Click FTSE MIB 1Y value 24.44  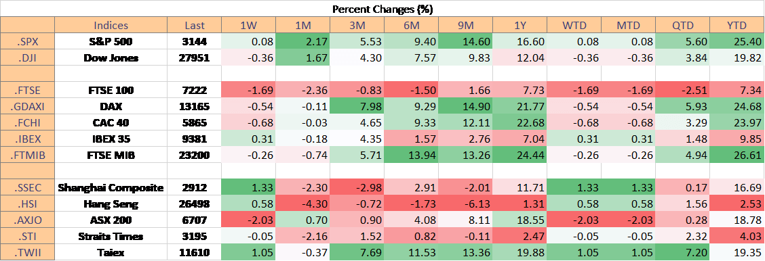click(519, 155)
